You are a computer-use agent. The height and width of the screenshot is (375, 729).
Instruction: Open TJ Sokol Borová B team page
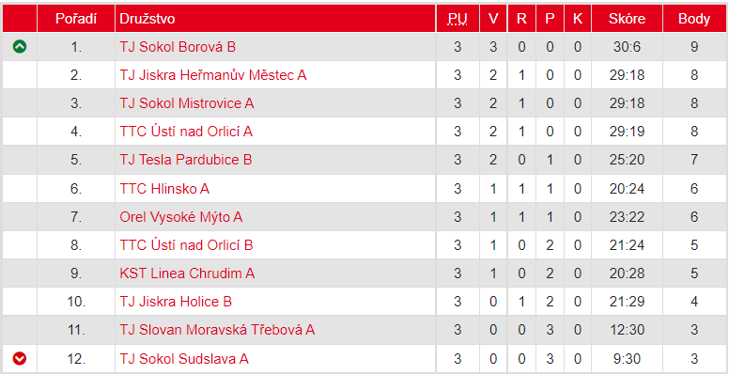[x=178, y=47]
